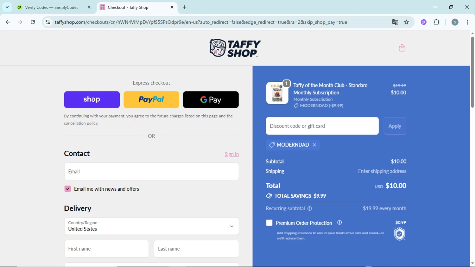Screen dimensions: 475x267
Task: Toggle Email me with news and offers
Action: (x=67, y=189)
